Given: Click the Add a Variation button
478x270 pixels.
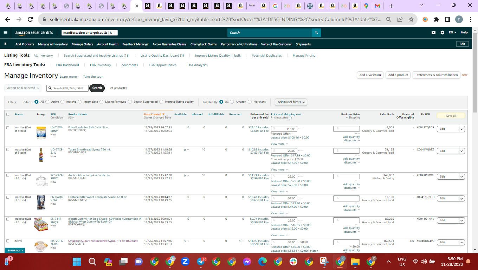Looking at the screenshot, I should pos(370,75).
